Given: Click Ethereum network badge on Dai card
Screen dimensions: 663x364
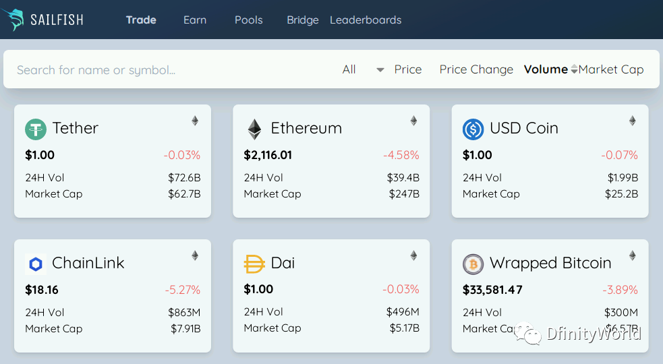Looking at the screenshot, I should click(x=413, y=255).
